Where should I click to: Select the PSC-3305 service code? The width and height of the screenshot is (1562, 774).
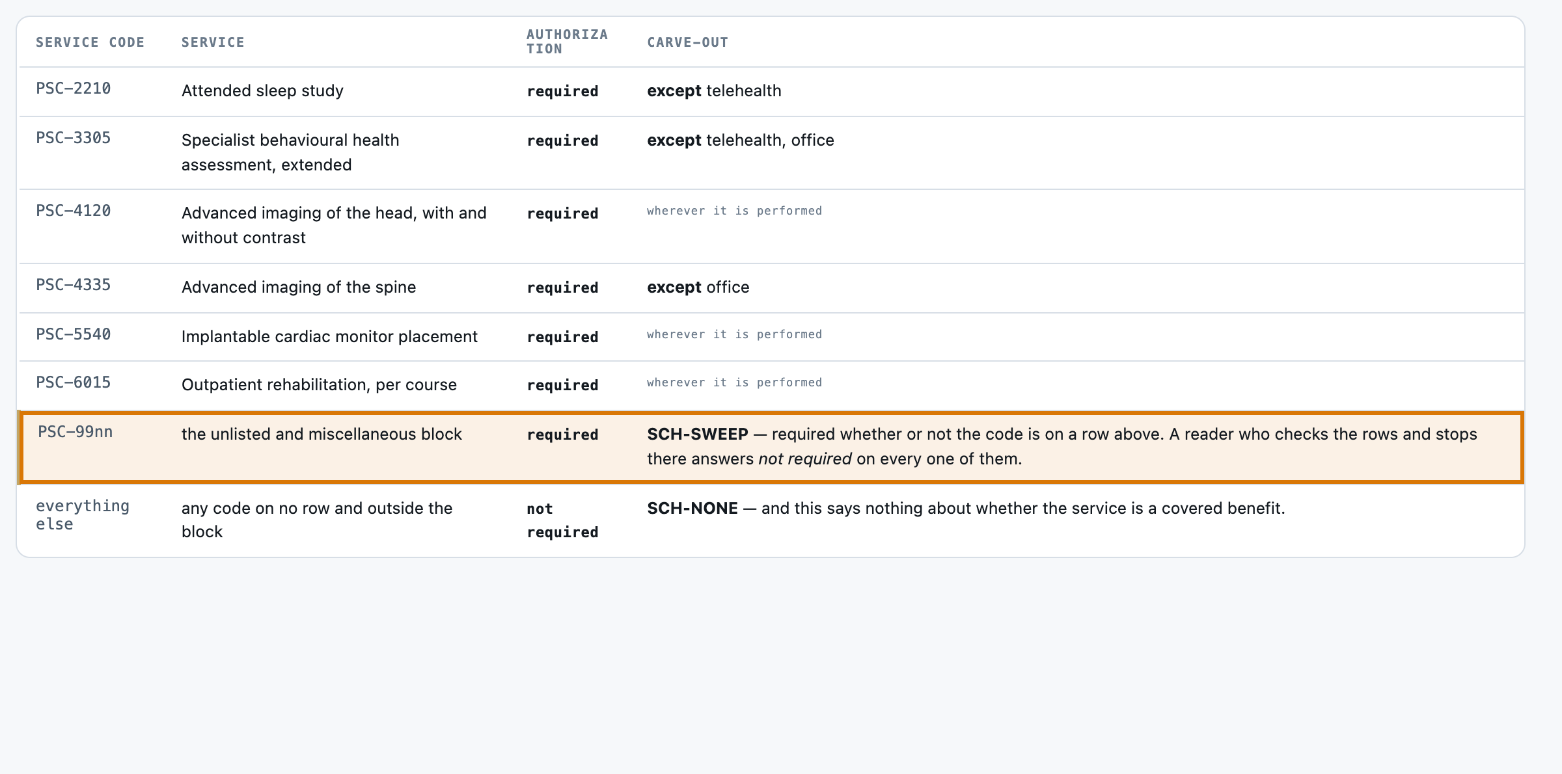(x=73, y=138)
